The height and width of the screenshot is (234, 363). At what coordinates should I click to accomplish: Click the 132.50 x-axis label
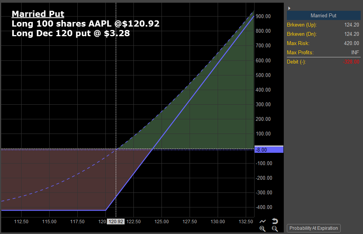coord(246,221)
